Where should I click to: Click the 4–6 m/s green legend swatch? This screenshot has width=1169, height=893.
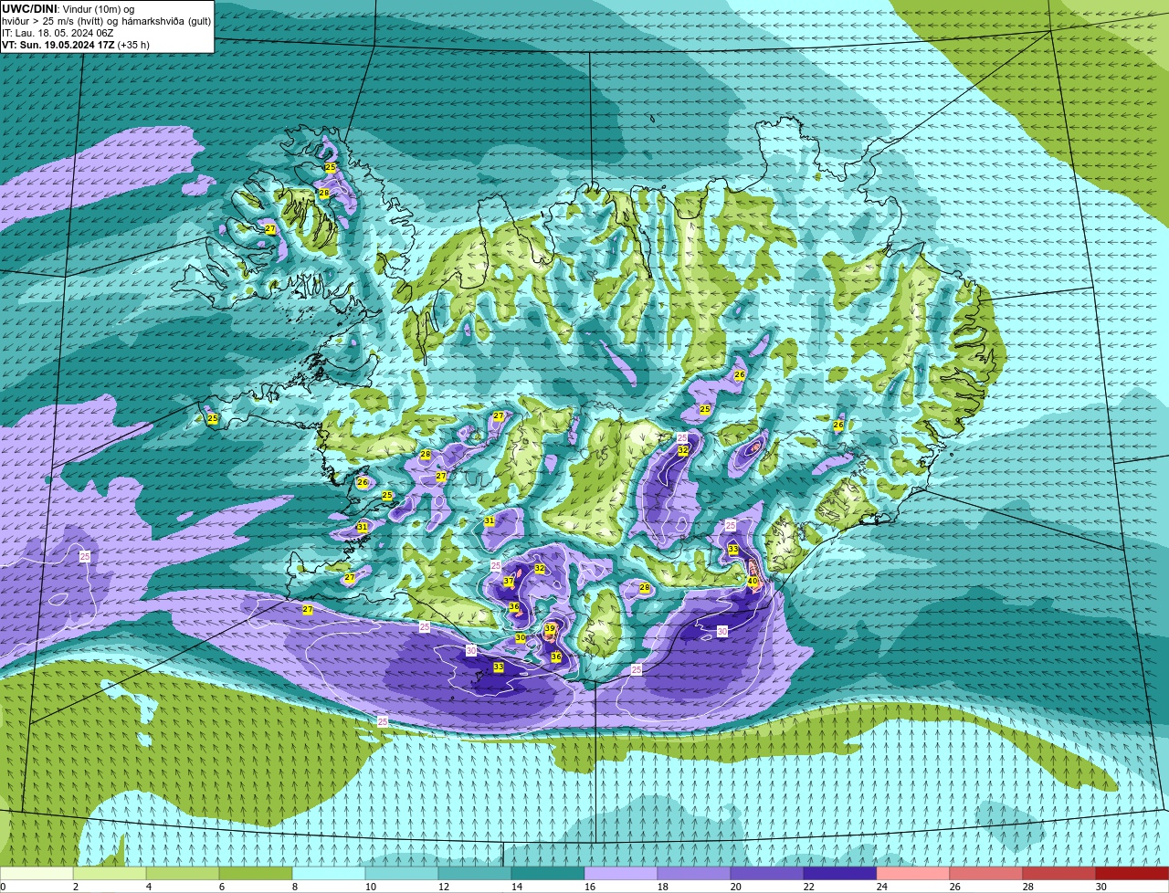pyautogui.click(x=183, y=874)
